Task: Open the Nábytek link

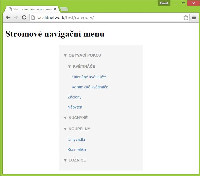Action: (75, 107)
